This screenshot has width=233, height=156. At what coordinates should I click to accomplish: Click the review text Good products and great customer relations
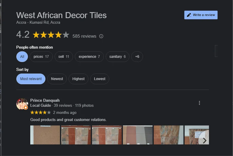click(68, 120)
